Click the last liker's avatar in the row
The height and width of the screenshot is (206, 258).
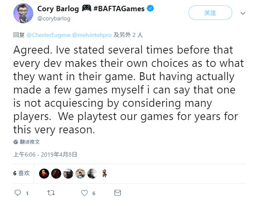tap(104, 174)
